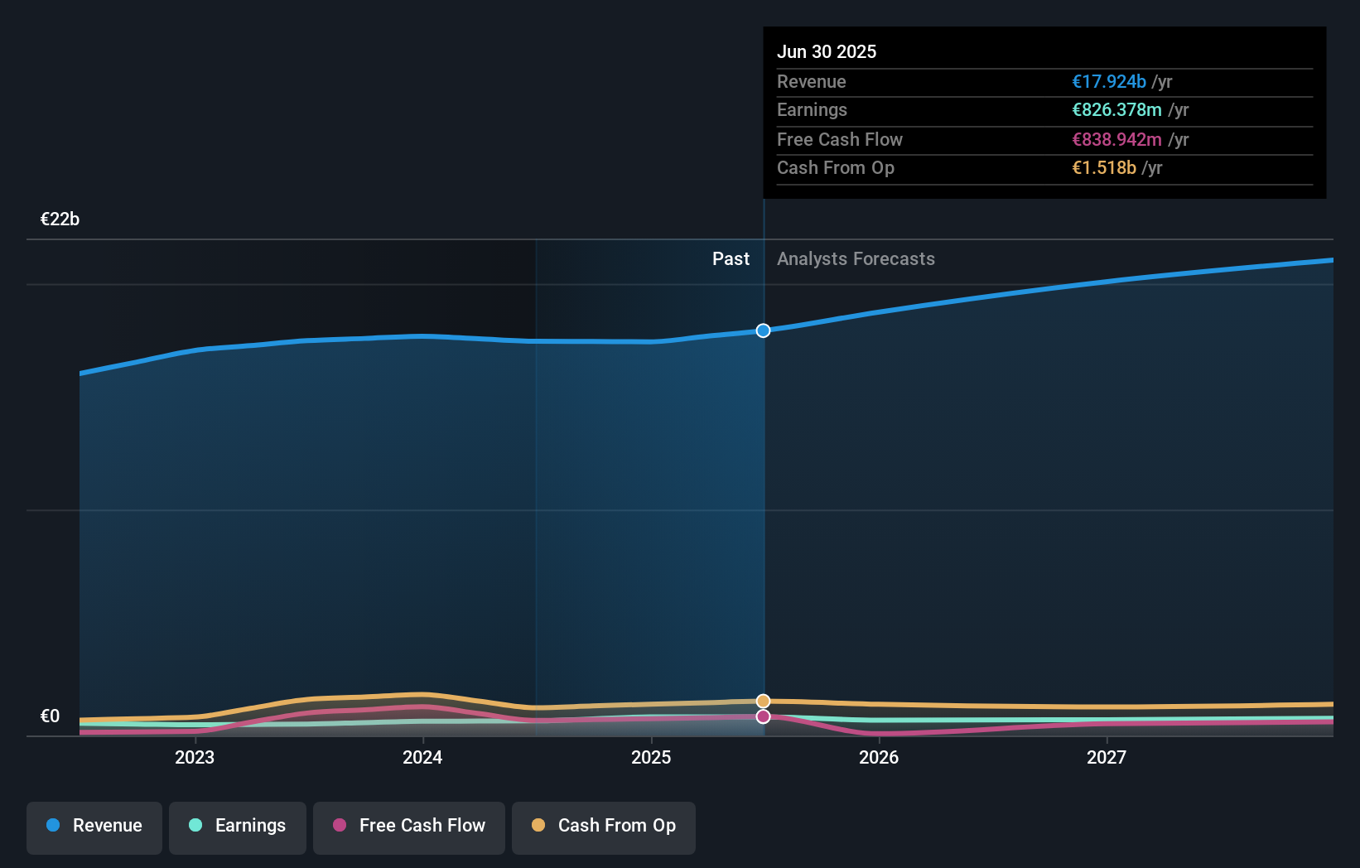The width and height of the screenshot is (1360, 868).
Task: Click the 2025 axis year label
Action: pyautogui.click(x=651, y=757)
